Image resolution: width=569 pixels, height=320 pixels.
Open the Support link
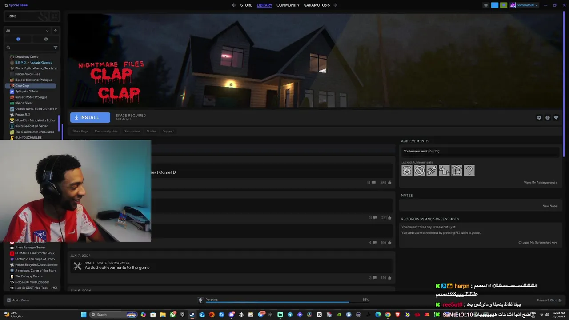point(168,131)
